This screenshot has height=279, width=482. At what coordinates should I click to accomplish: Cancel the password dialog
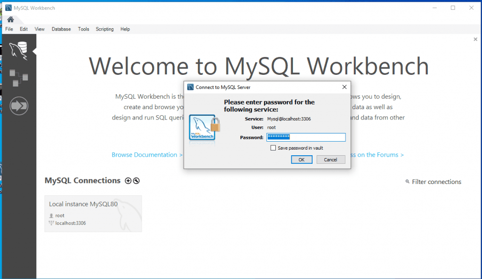pyautogui.click(x=330, y=159)
